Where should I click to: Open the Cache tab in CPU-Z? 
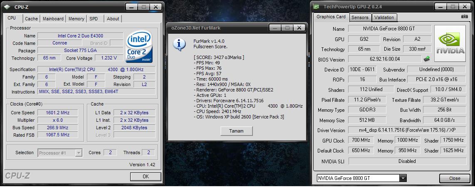pos(32,19)
